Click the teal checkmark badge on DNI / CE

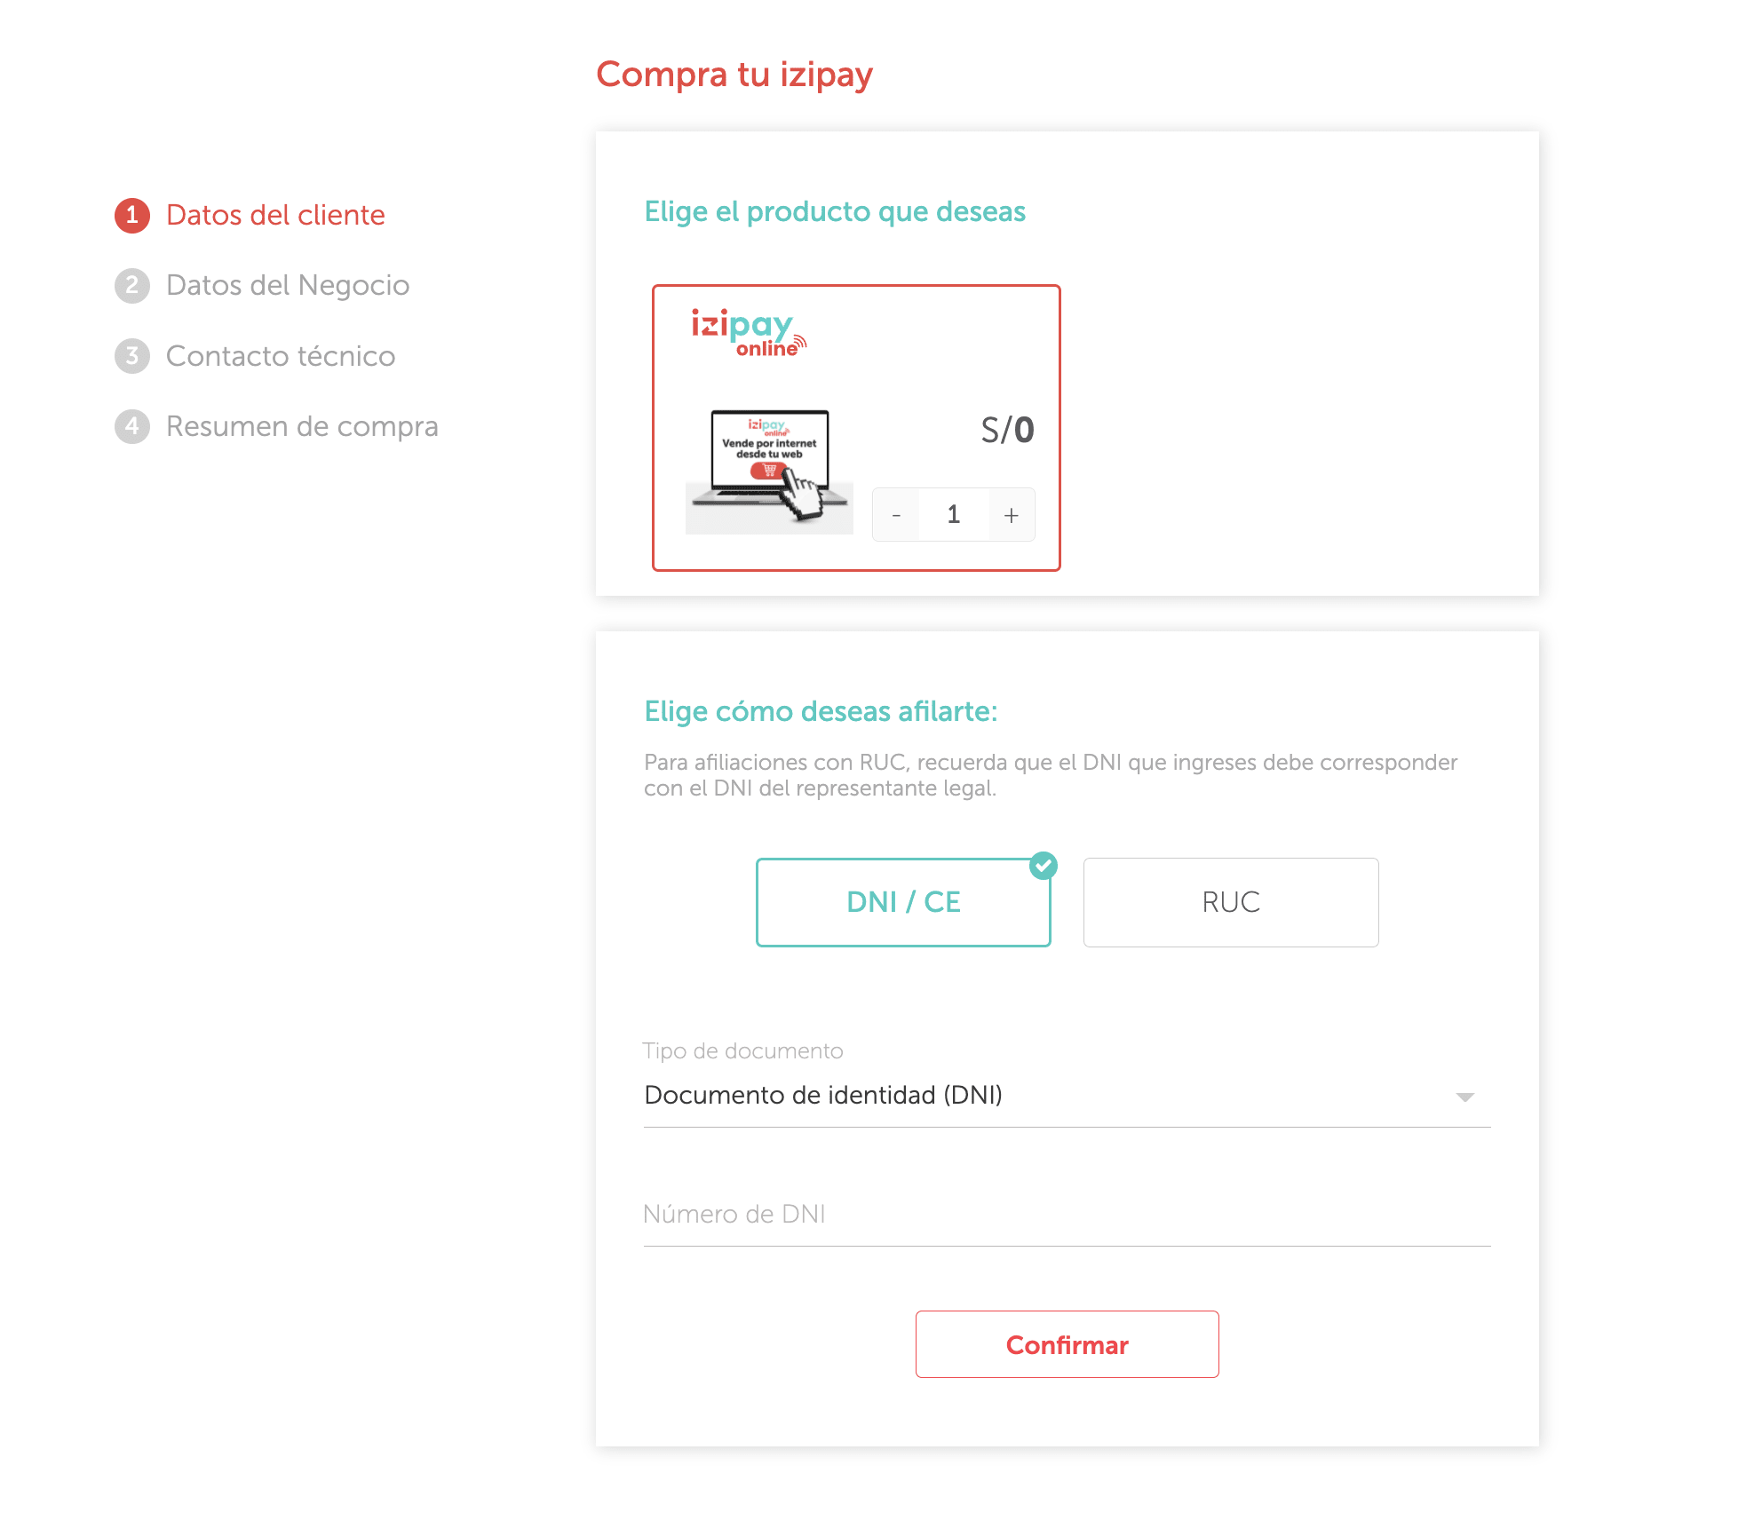point(1044,865)
